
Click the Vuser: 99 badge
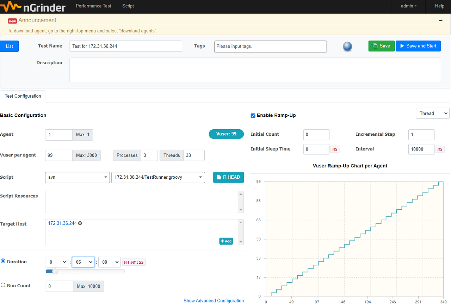click(226, 134)
